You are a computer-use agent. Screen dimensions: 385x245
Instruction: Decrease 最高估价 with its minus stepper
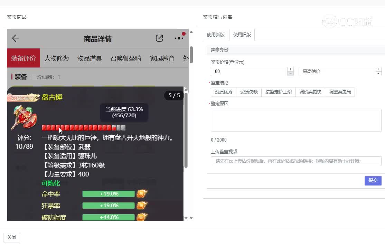(378, 73)
